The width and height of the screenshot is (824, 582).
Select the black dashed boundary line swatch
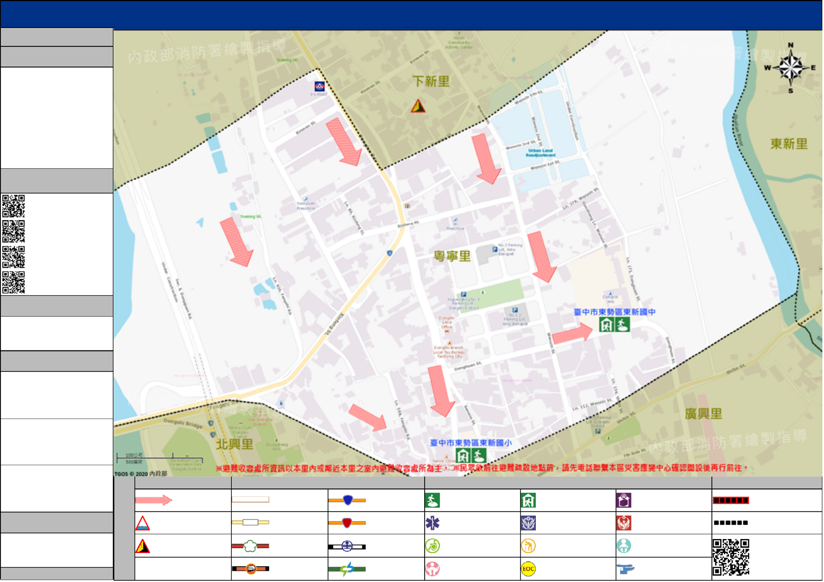[x=732, y=523]
